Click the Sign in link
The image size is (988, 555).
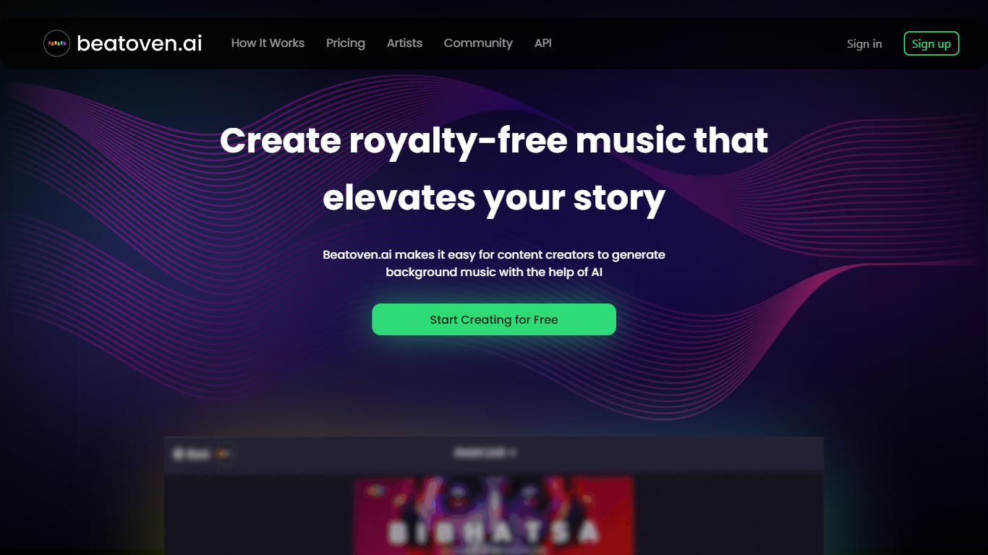864,44
